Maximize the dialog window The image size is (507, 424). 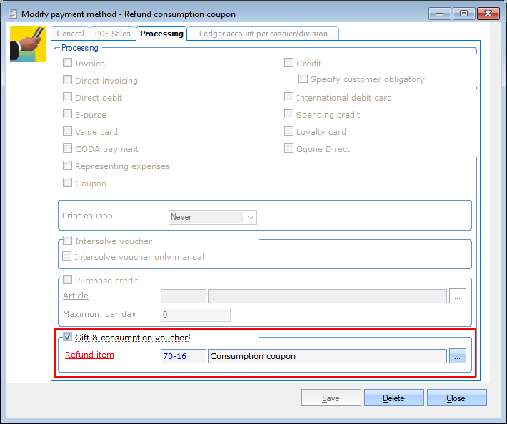click(x=464, y=14)
